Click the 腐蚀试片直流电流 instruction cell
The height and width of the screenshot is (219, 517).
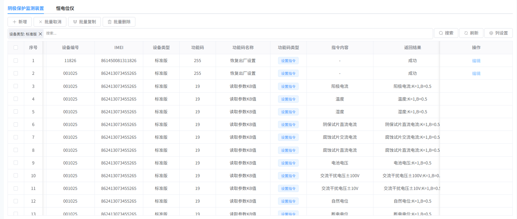pos(340,150)
